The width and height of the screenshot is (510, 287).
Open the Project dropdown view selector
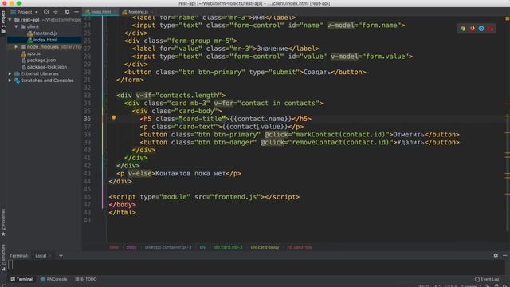25,12
